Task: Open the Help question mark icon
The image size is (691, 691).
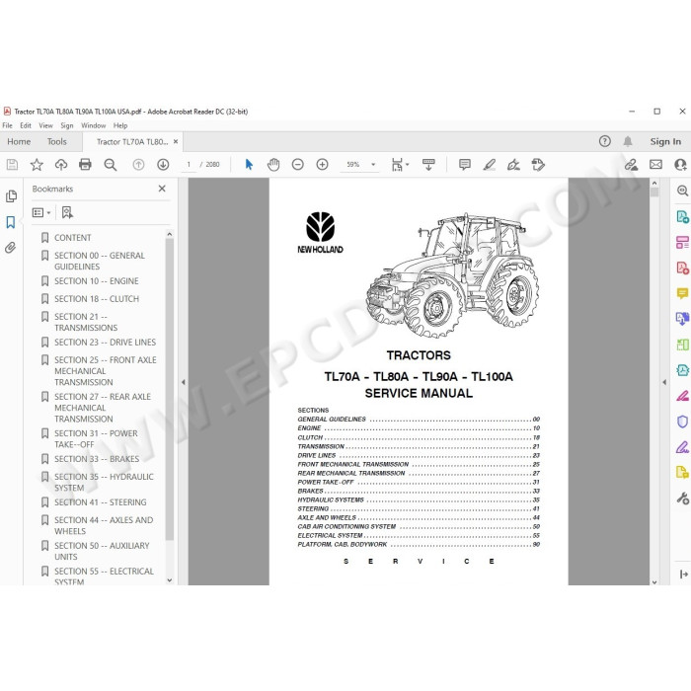Action: pos(604,141)
